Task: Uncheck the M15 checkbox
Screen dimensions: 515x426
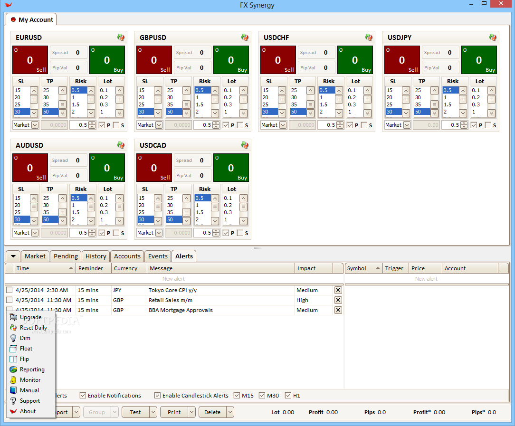Action: tap(237, 396)
